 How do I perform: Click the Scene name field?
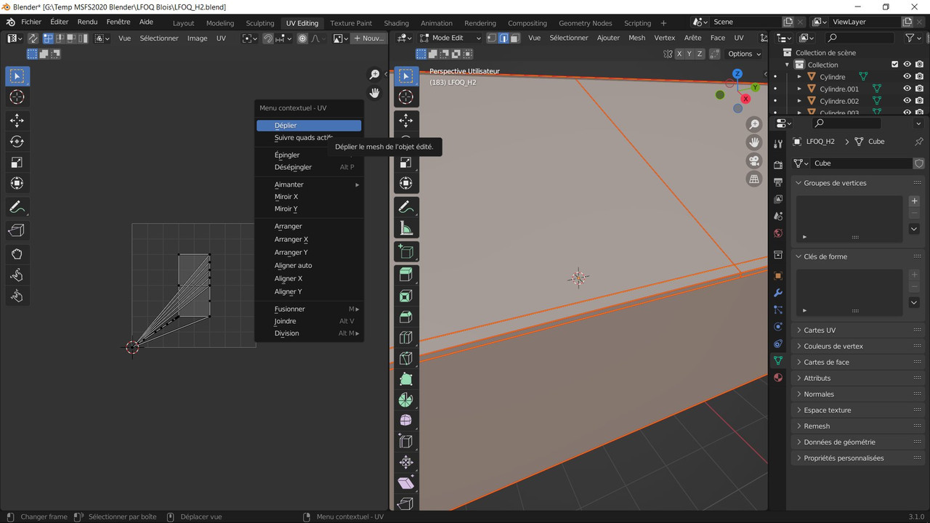tap(746, 22)
